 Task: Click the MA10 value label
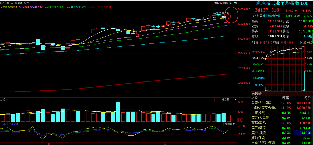[11, 7]
